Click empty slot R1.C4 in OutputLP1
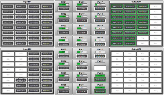 click(x=156, y=7)
